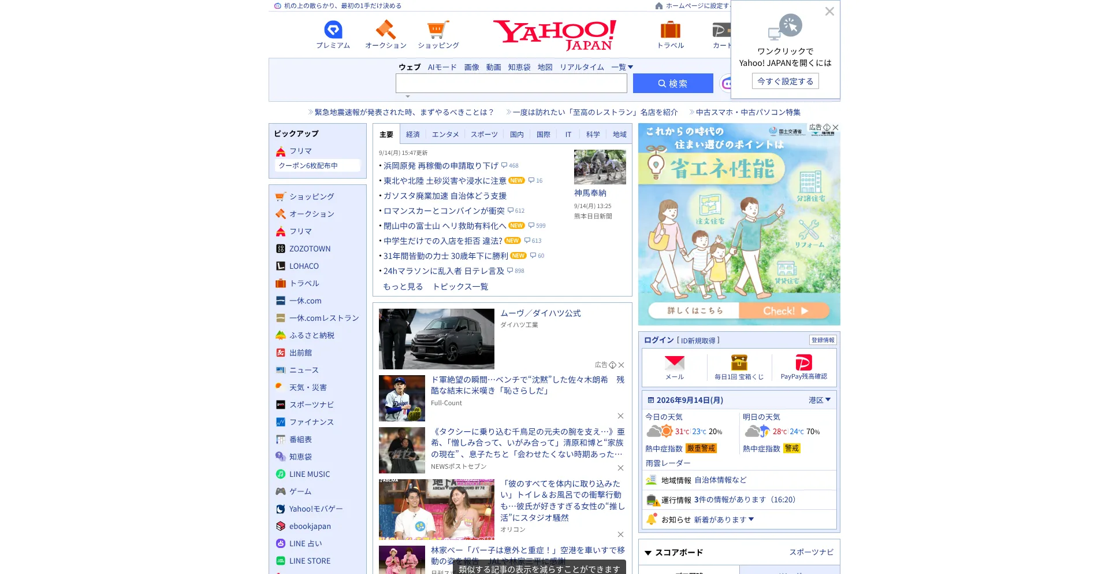This screenshot has height=574, width=1109.
Task: Open LINE 占い in the sidebar
Action: (306, 543)
